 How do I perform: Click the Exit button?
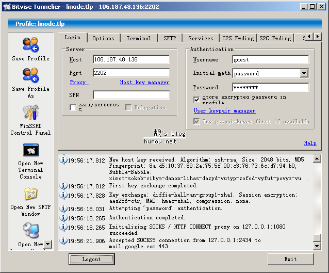pyautogui.click(x=291, y=259)
